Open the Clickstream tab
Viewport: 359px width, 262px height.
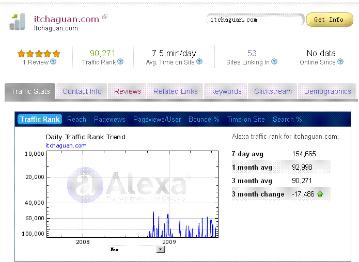273,91
